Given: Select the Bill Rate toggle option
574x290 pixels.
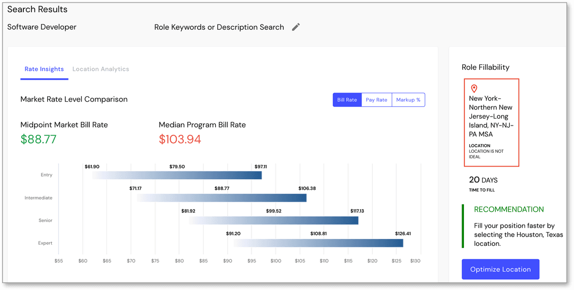Looking at the screenshot, I should click(x=347, y=100).
